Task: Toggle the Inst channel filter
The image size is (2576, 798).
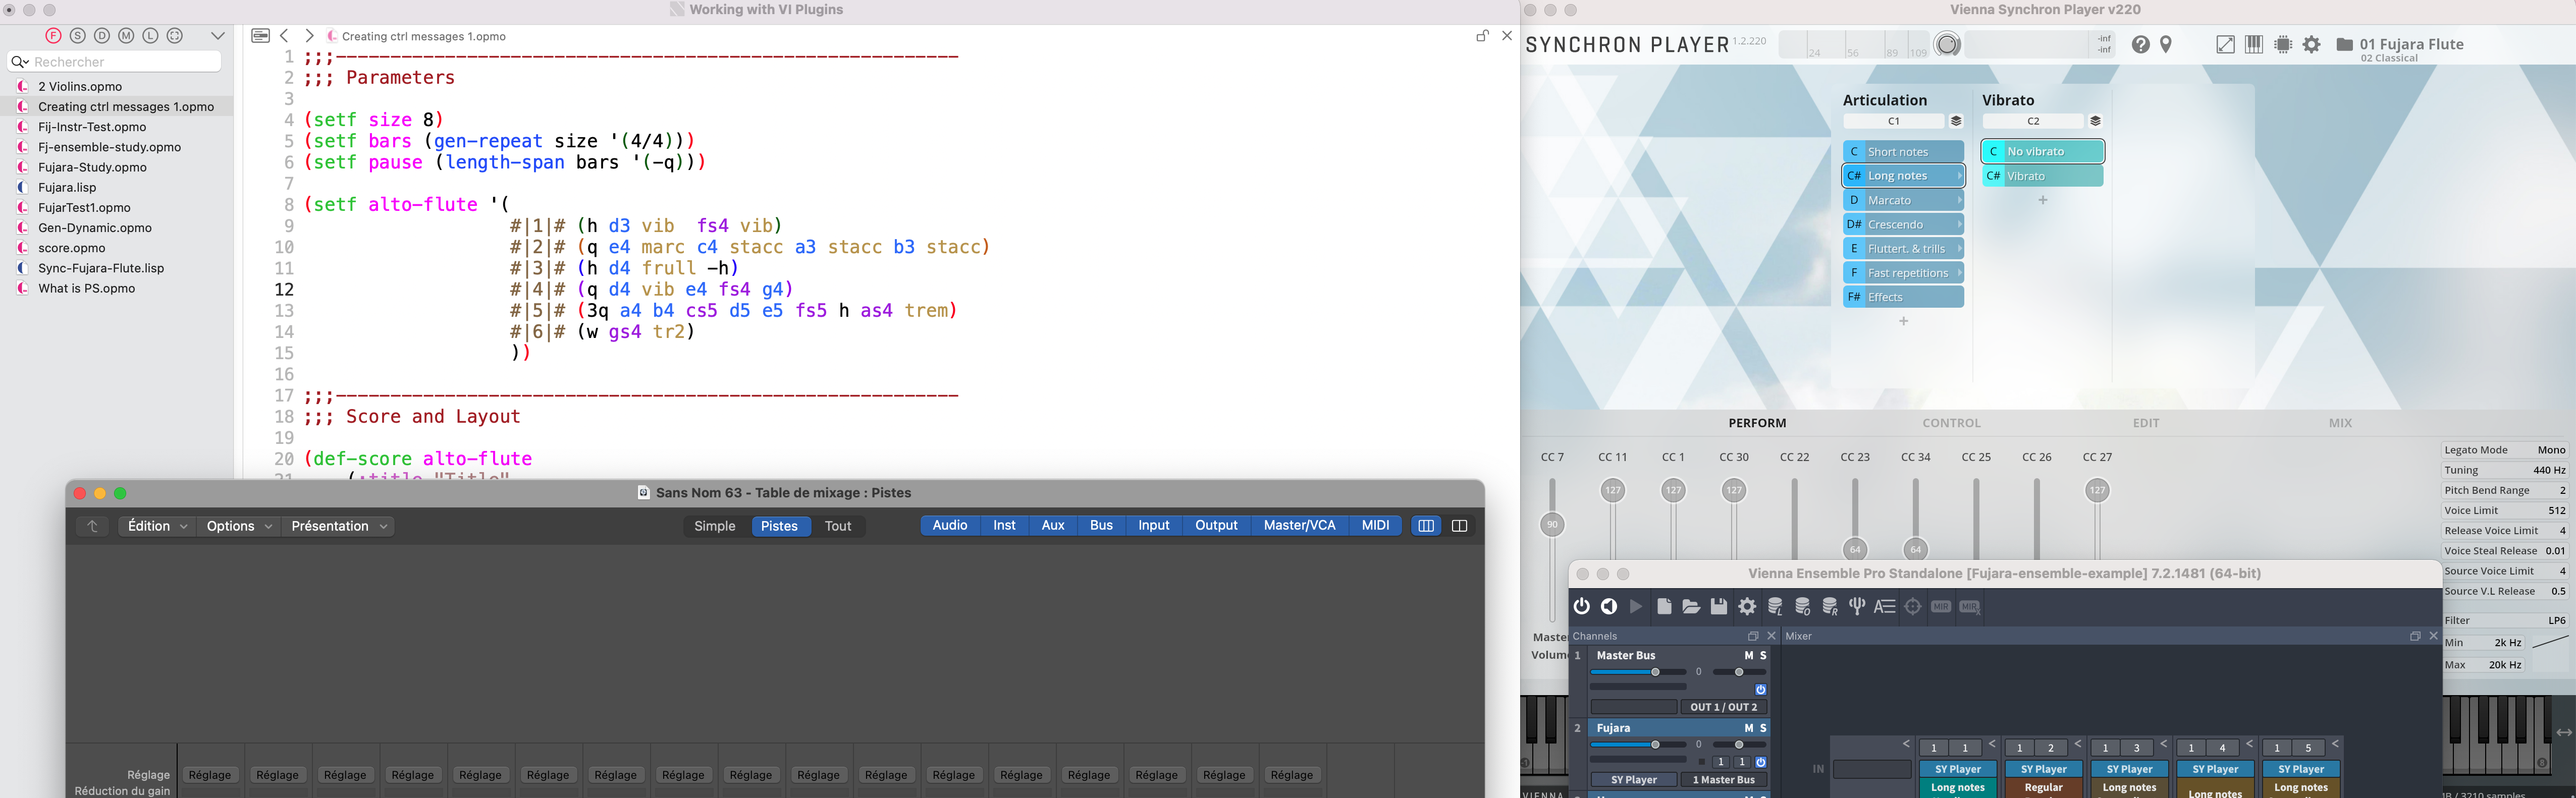Action: (x=1004, y=525)
